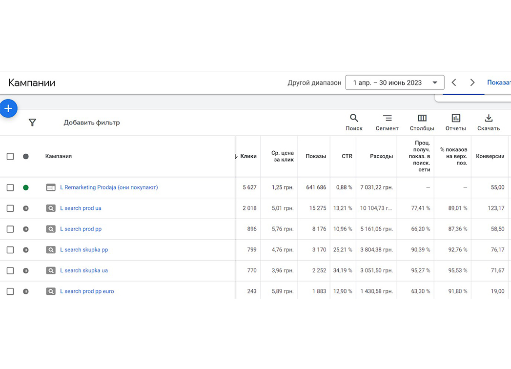
Task: Sort by Проц. получ. показ. в поиск. сети column
Action: click(419, 157)
